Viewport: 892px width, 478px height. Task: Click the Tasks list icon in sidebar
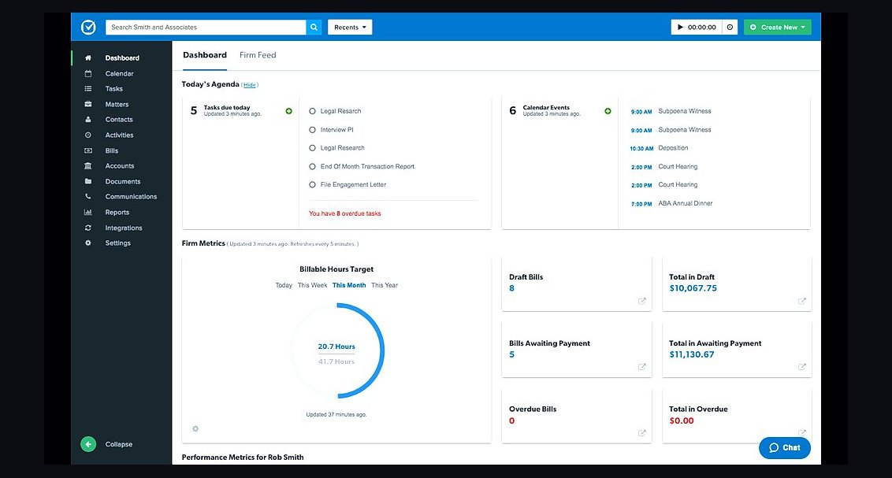coord(88,89)
